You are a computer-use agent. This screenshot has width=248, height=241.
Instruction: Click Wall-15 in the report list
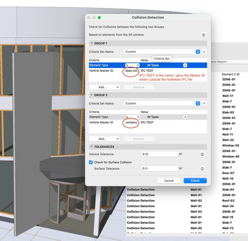coord(228,217)
